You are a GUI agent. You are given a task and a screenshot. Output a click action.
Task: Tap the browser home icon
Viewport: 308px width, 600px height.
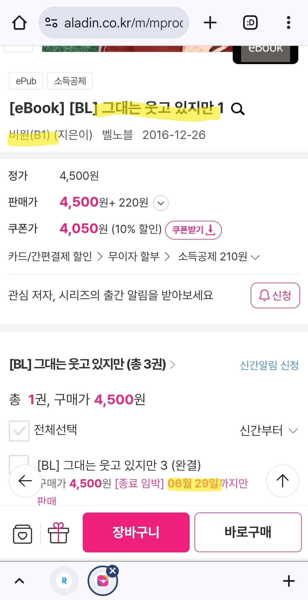click(x=19, y=23)
